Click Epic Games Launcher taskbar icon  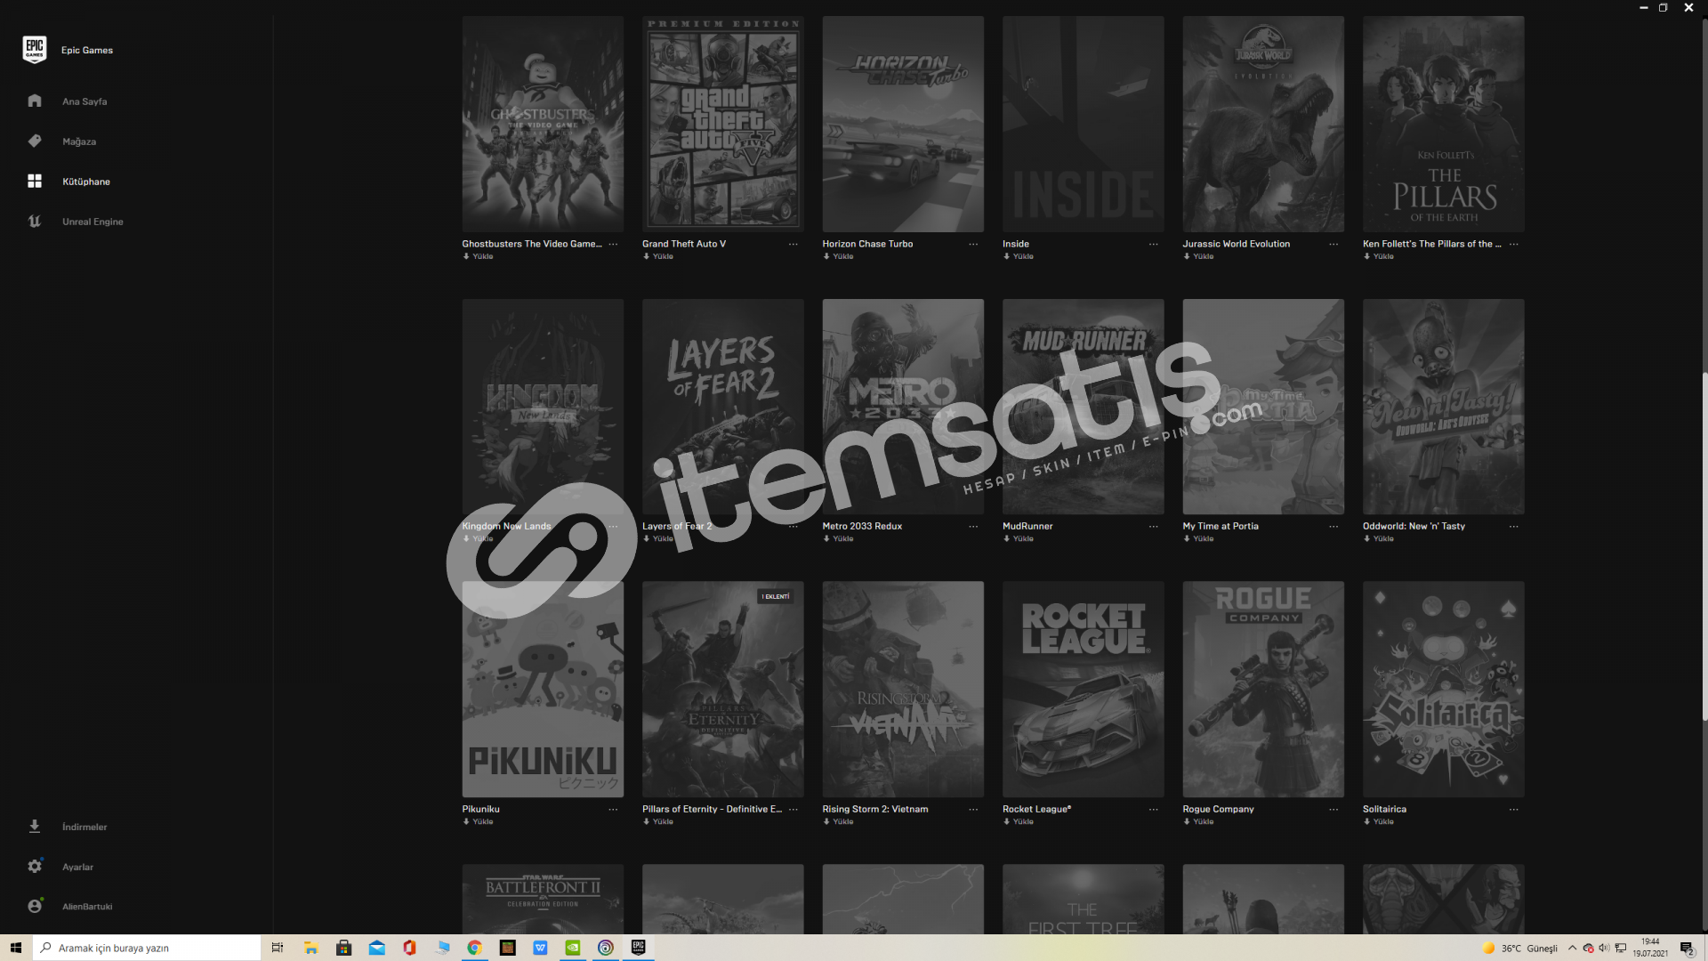pos(638,948)
